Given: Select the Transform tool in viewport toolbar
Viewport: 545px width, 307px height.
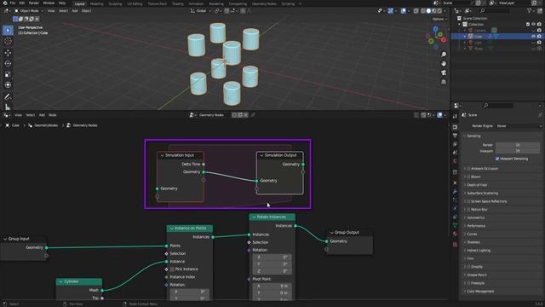Looking at the screenshot, I should 8,85.
